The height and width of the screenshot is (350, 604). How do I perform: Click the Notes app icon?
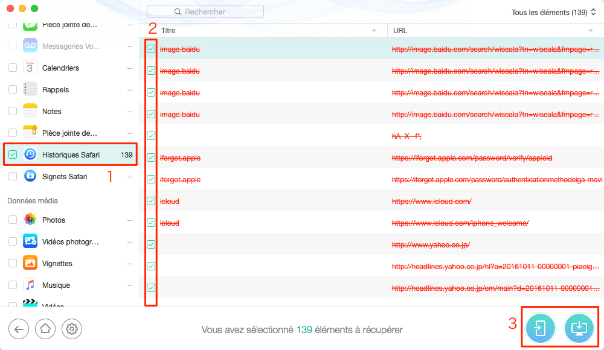pos(30,111)
